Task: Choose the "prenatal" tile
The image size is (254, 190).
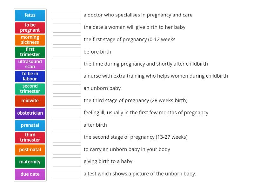Action: click(30, 125)
